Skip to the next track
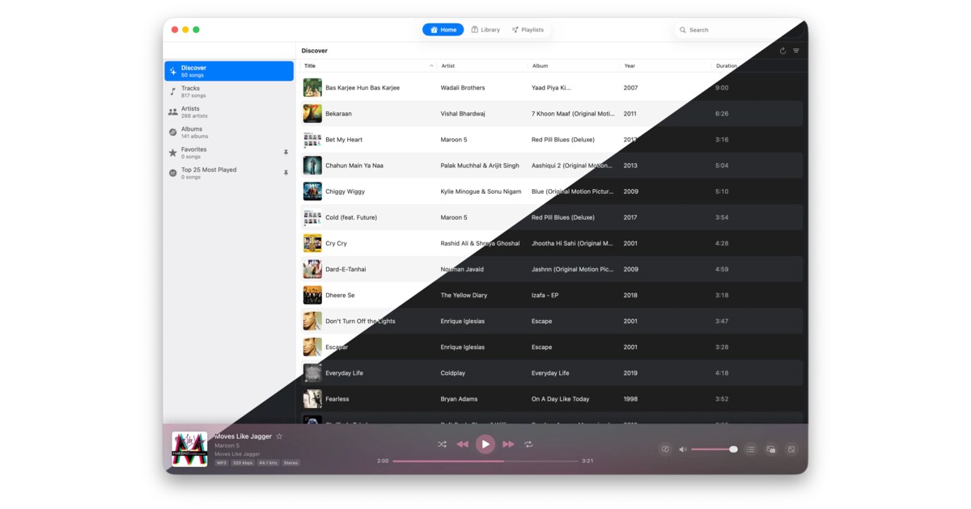 tap(508, 444)
